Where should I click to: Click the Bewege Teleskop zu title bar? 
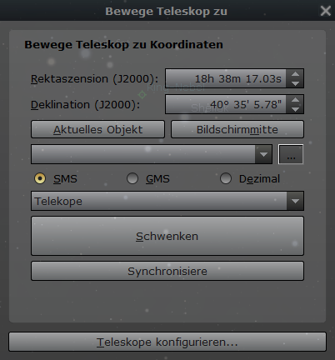coord(166,11)
